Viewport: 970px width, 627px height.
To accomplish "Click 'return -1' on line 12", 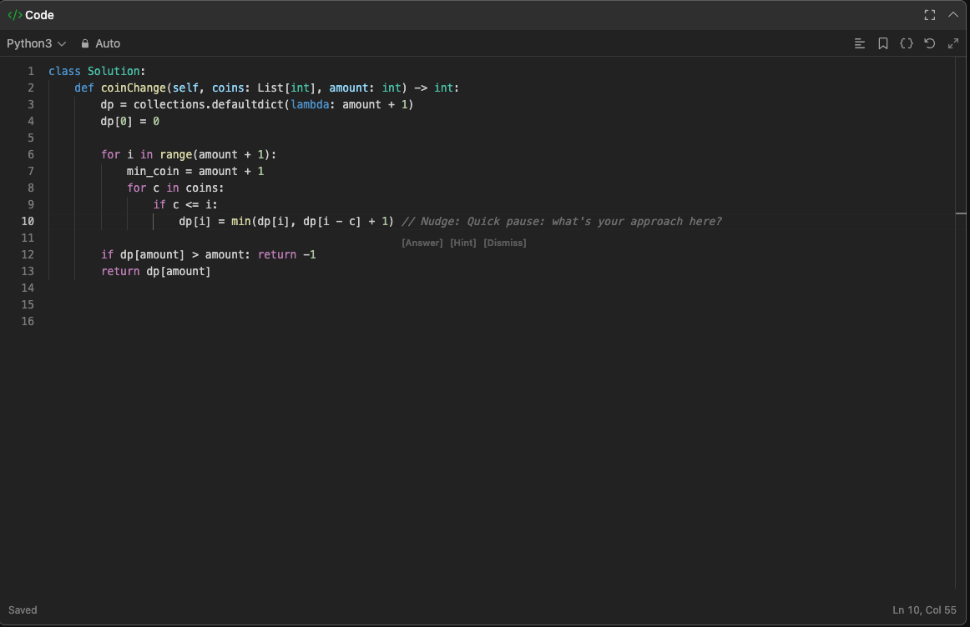I will [x=287, y=254].
